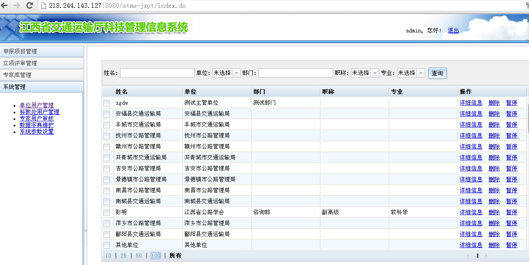Click the 部门 search input field
The image size is (529, 265).
pyautogui.click(x=296, y=73)
